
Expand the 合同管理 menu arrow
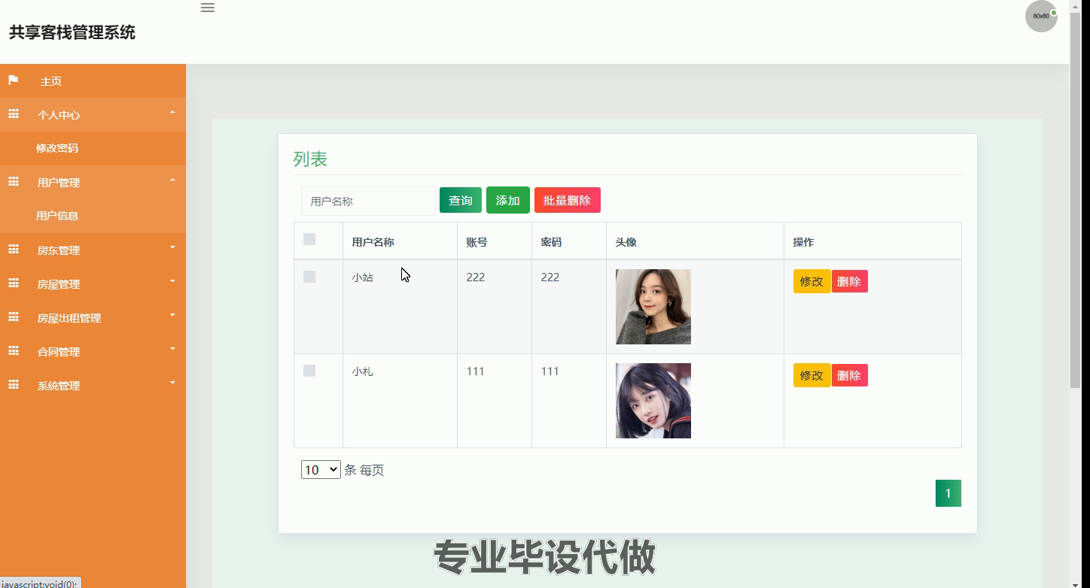click(x=172, y=349)
